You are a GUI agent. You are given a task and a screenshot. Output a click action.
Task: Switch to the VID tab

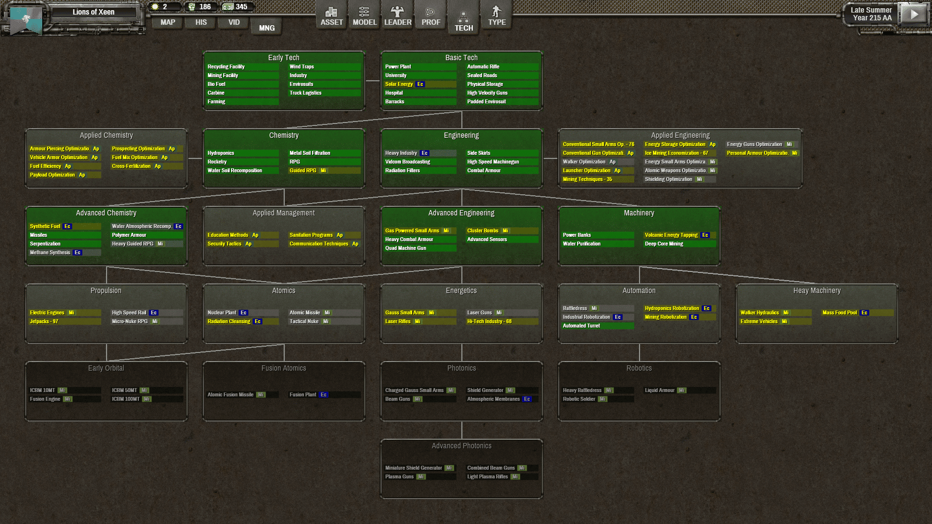coord(234,22)
